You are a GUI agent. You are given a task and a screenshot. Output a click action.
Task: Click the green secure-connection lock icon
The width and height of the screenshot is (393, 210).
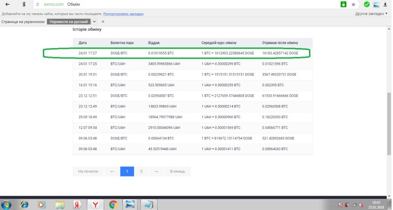(343, 4)
